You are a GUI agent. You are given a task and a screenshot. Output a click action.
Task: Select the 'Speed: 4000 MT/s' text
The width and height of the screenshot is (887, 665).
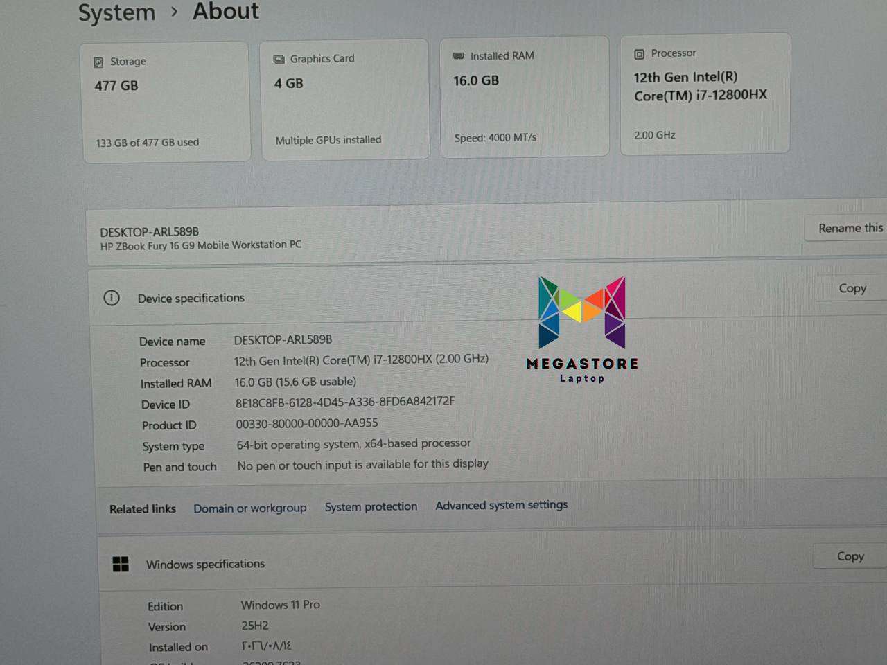coord(495,138)
